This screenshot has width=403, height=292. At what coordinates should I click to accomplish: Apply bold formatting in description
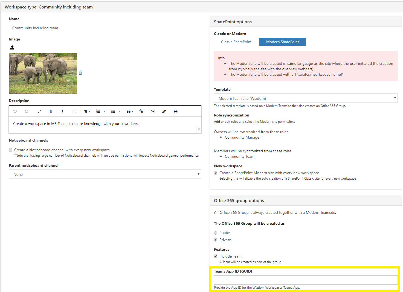point(51,111)
